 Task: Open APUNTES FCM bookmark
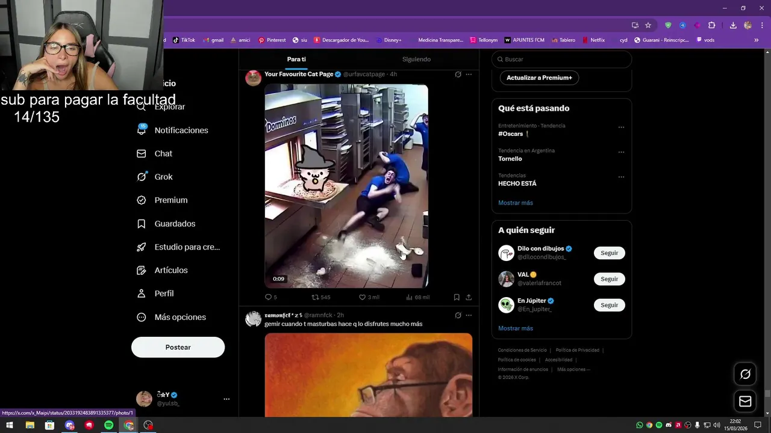coord(525,40)
